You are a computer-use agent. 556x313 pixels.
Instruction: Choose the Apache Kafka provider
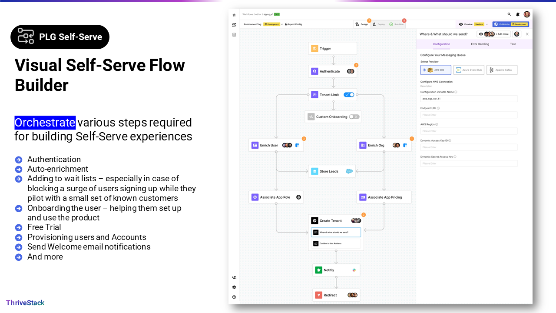502,70
